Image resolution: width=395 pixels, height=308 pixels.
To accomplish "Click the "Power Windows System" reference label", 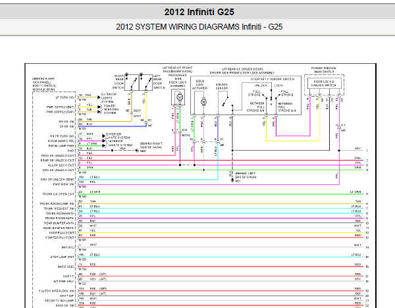I will [111, 109].
